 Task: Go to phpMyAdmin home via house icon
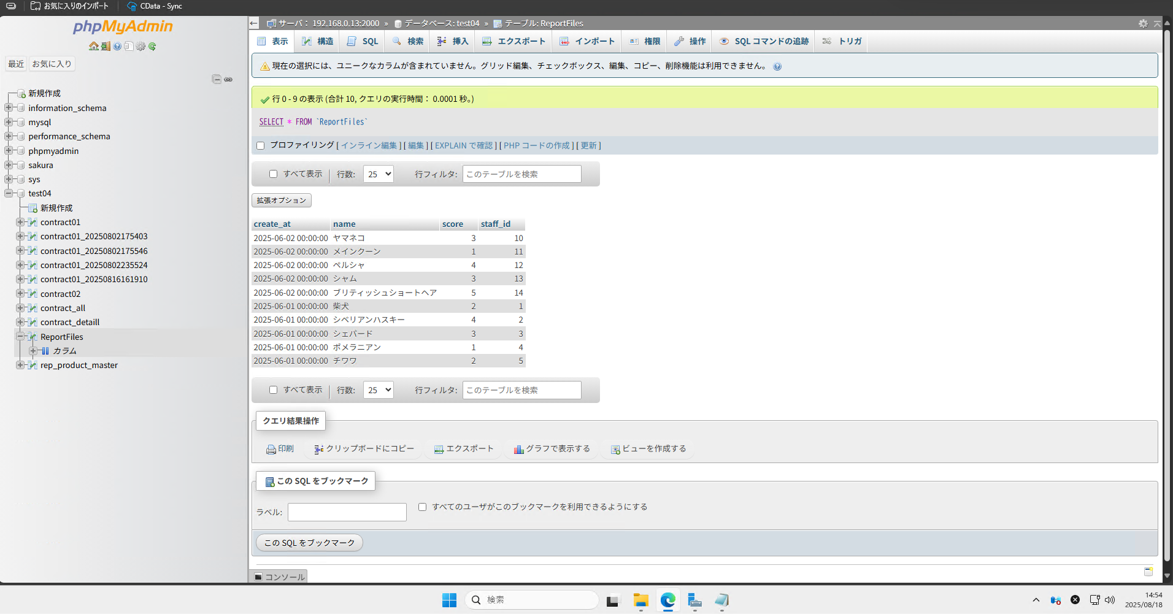click(x=93, y=47)
